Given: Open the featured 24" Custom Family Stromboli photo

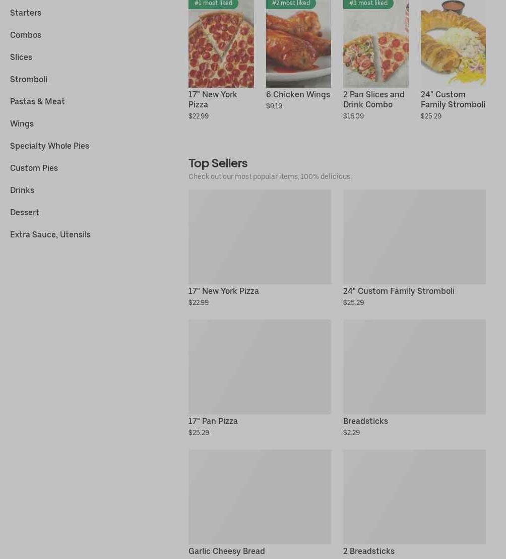Looking at the screenshot, I should point(453,44).
